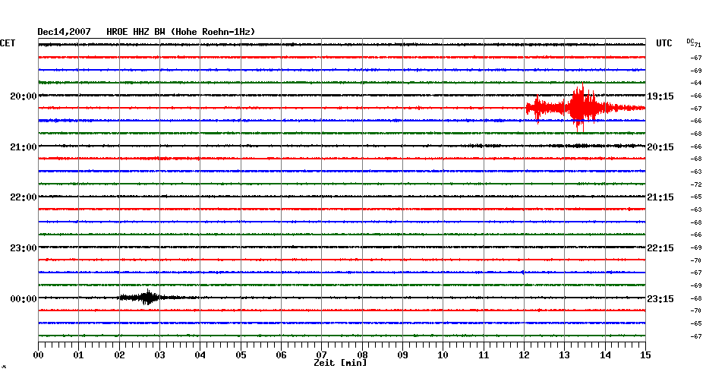Click minute 06 on the time axis
Screen dimensions: 706x375
click(282, 355)
